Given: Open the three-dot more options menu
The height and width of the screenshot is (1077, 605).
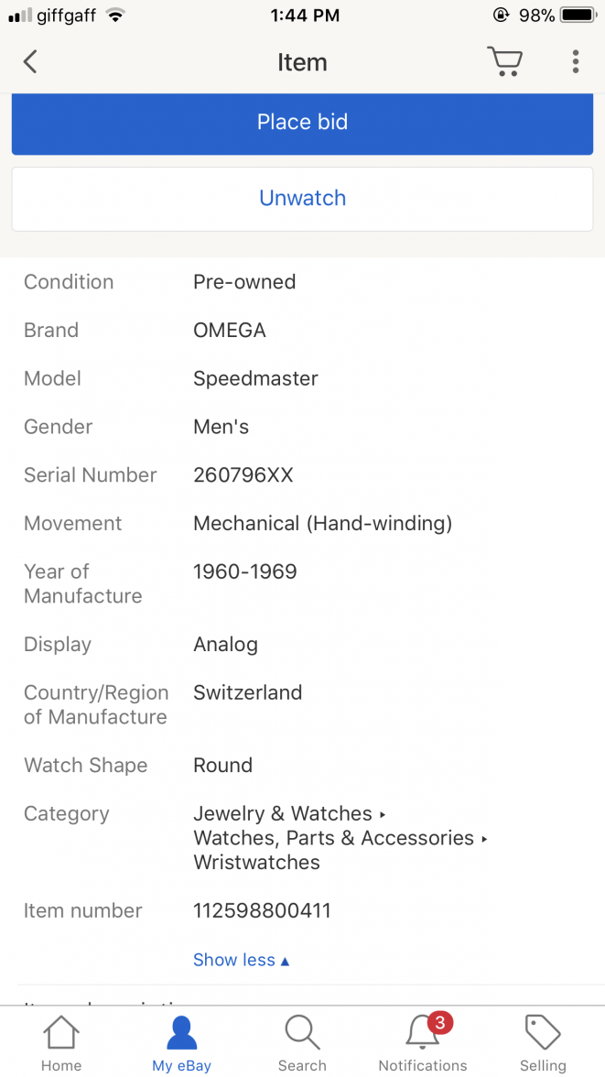Looking at the screenshot, I should coord(575,61).
